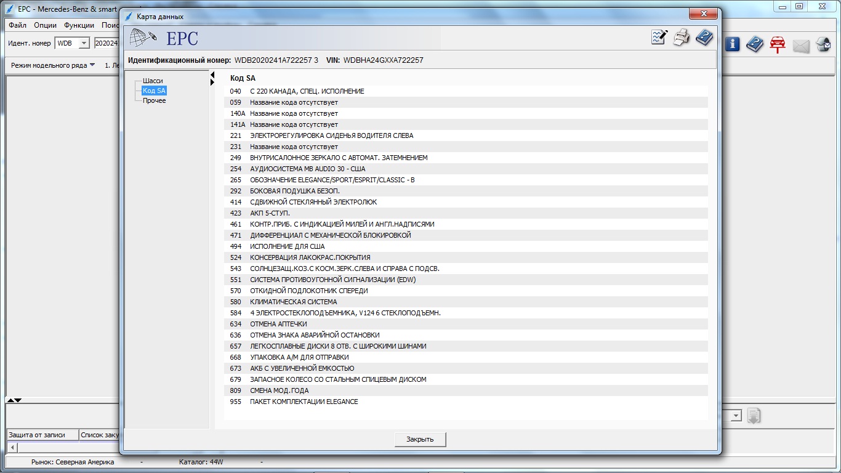Viewport: 841px width, 473px height.
Task: Select row 423 АКП 5-СТУП.
Action: (x=466, y=213)
